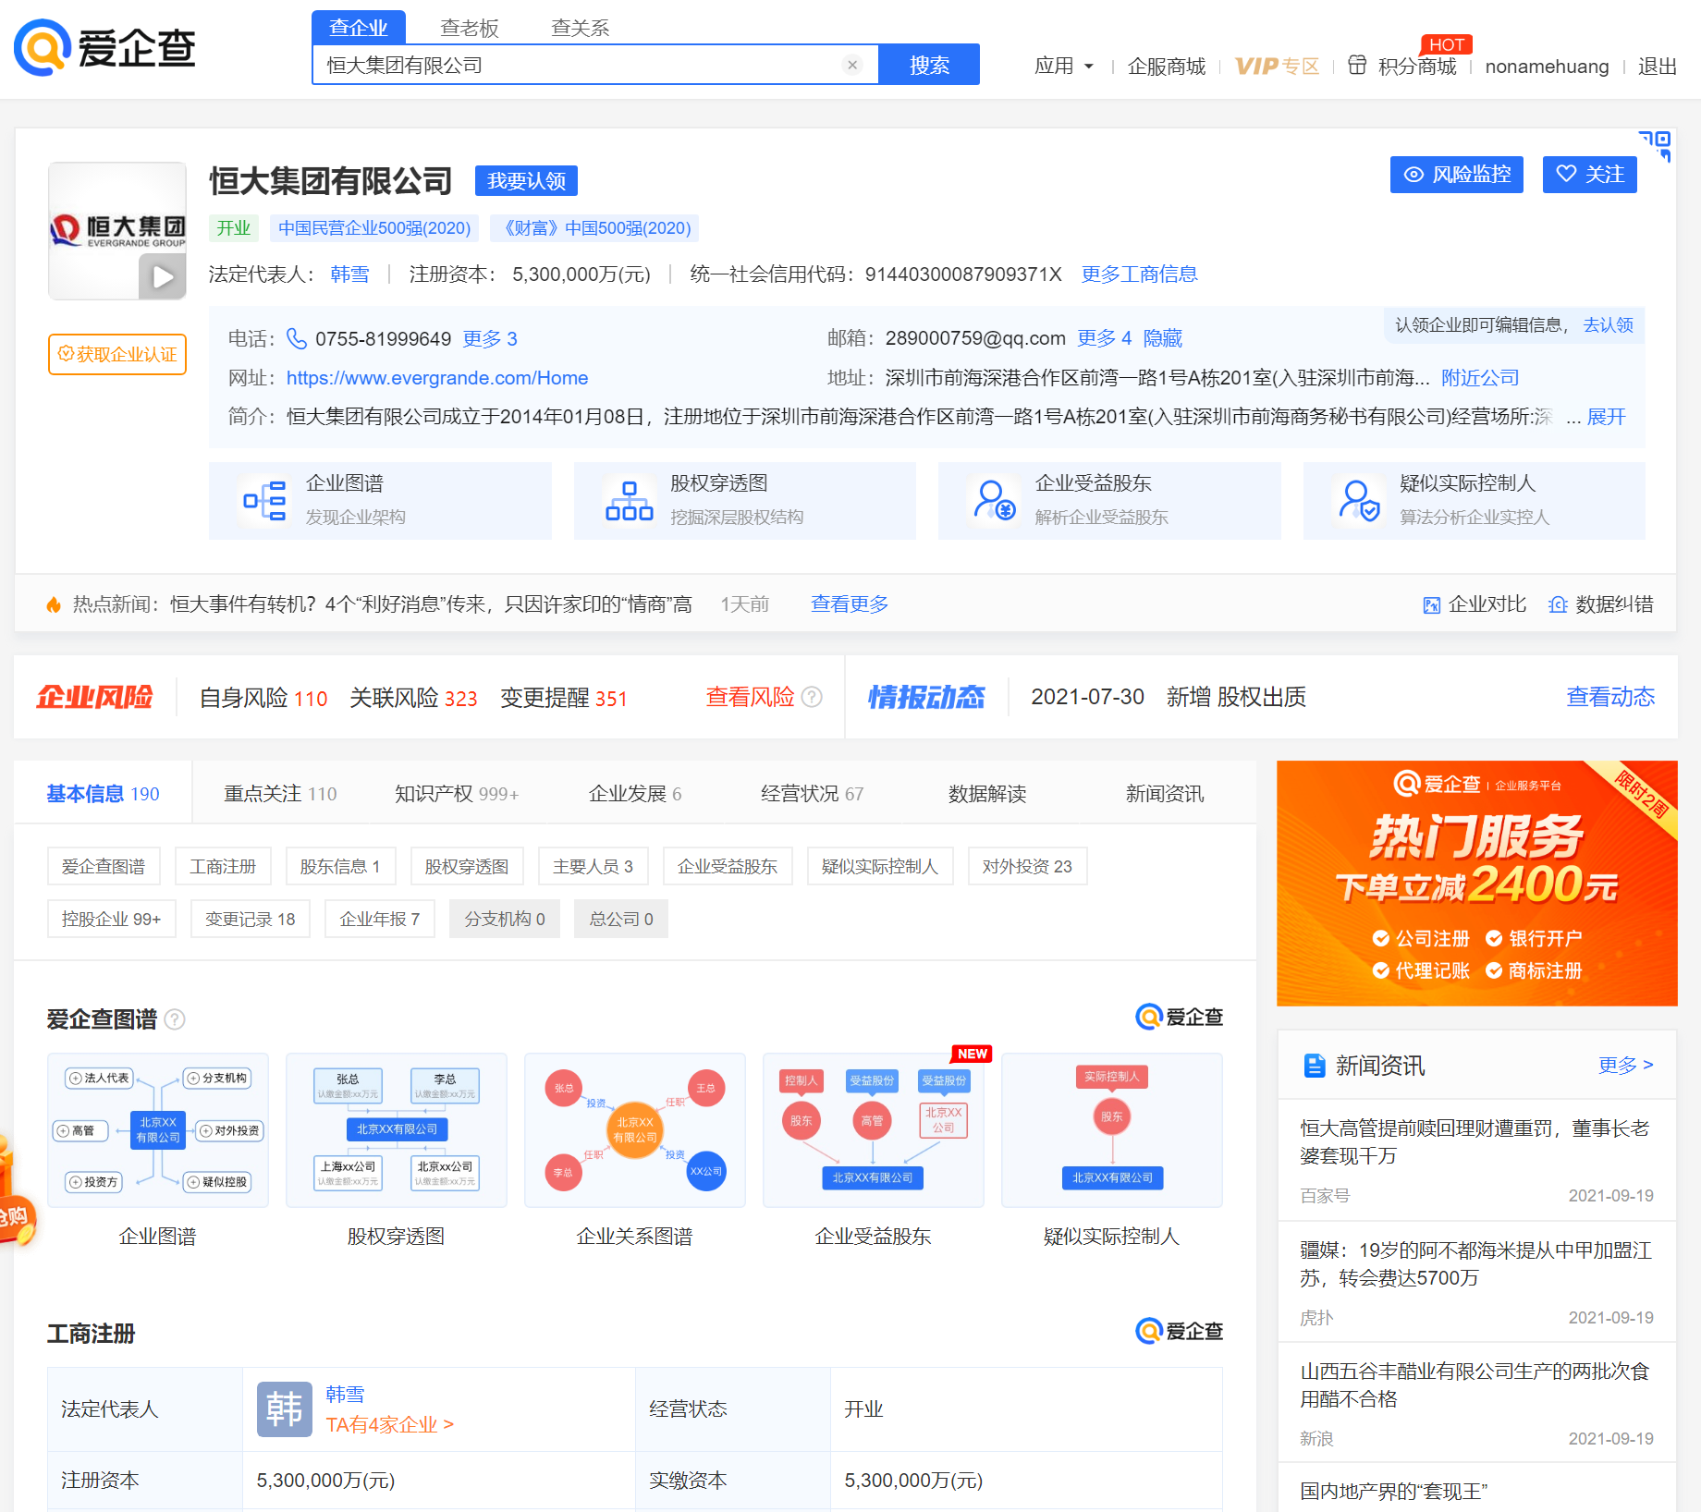Screen dimensions: 1701x1512
Task: Click help icon beside 爱企查图谱 heading
Action: tap(175, 1019)
